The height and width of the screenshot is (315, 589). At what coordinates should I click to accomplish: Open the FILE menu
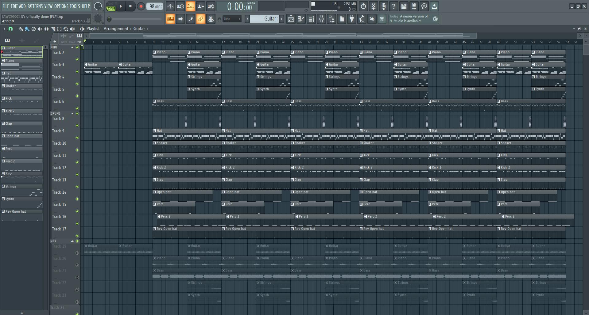(x=6, y=6)
